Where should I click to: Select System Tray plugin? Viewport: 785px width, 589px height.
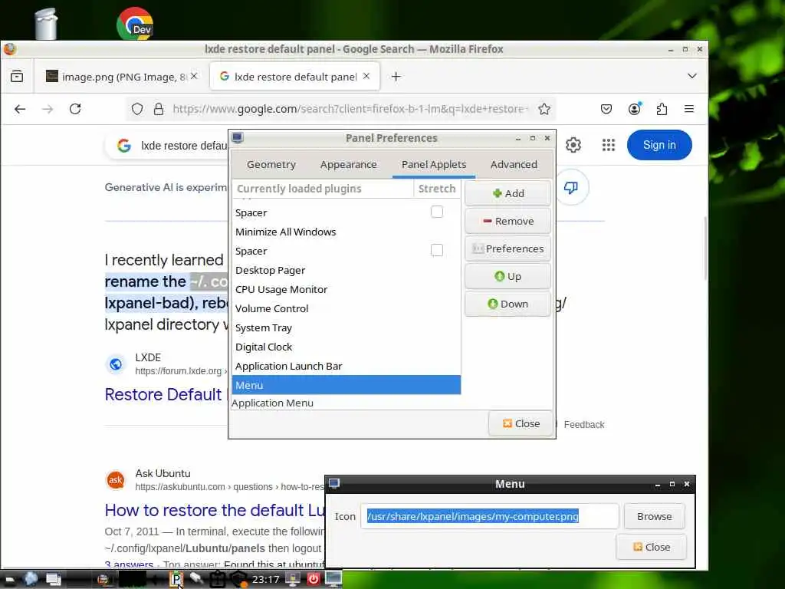point(346,328)
